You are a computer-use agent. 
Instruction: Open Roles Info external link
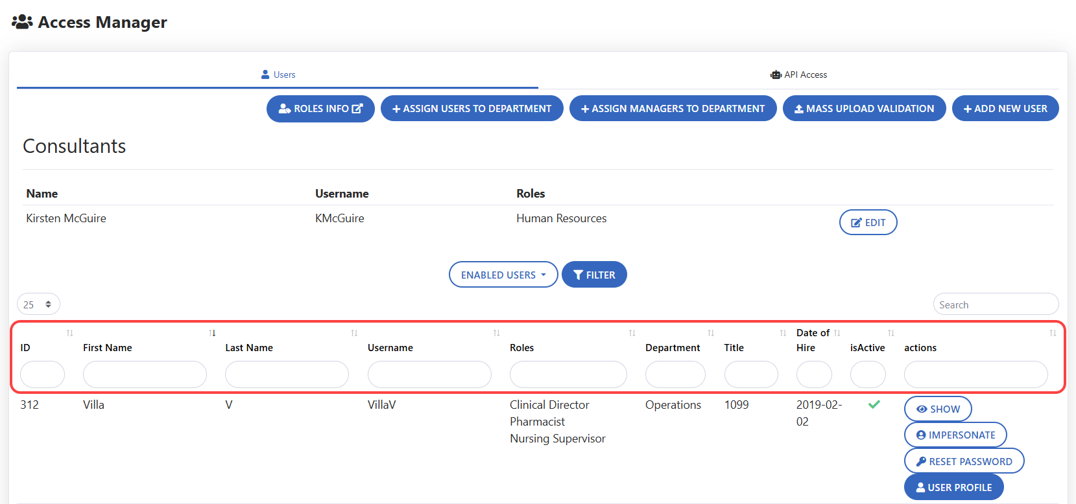point(320,109)
